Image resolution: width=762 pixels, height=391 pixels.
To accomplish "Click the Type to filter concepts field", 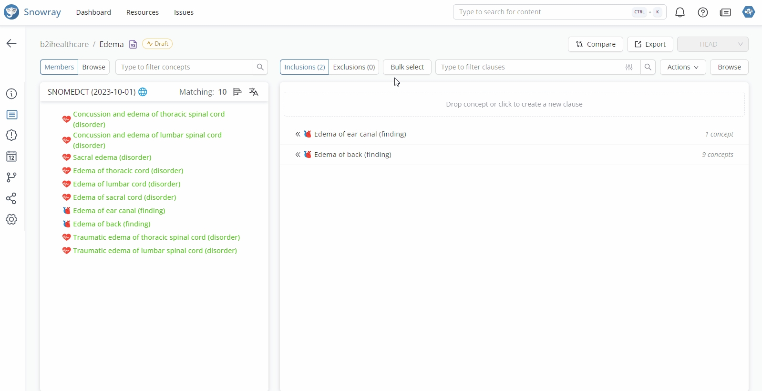I will coord(184,67).
